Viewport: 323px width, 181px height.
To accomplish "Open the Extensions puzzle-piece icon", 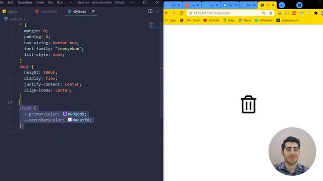I will click(x=316, y=13).
